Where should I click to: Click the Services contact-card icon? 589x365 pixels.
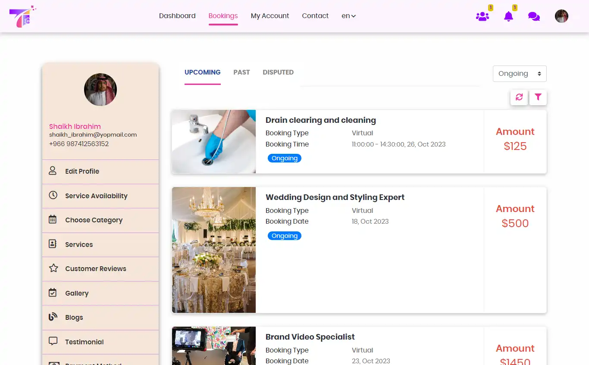click(x=53, y=244)
